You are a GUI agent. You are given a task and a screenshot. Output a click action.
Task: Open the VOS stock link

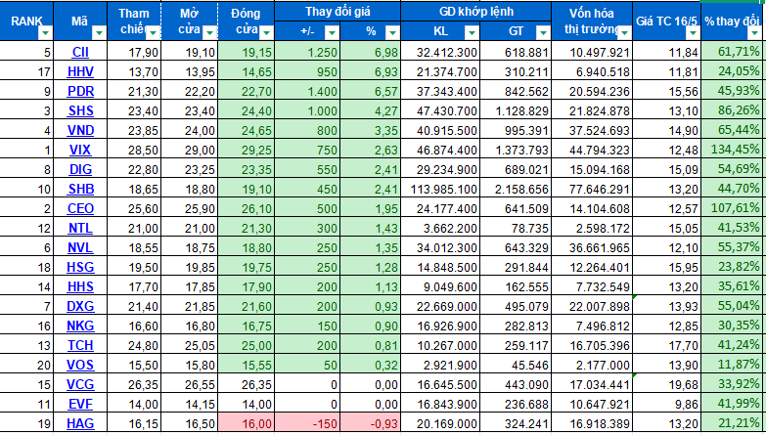[80, 365]
